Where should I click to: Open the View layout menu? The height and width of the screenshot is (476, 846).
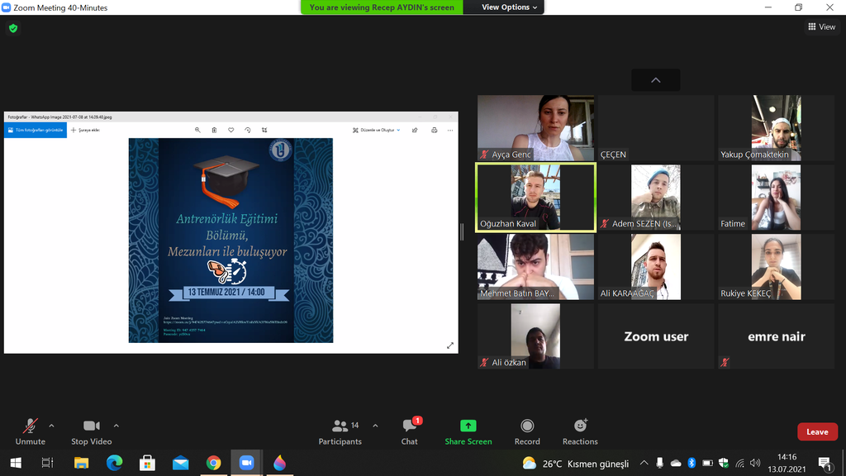pyautogui.click(x=821, y=27)
